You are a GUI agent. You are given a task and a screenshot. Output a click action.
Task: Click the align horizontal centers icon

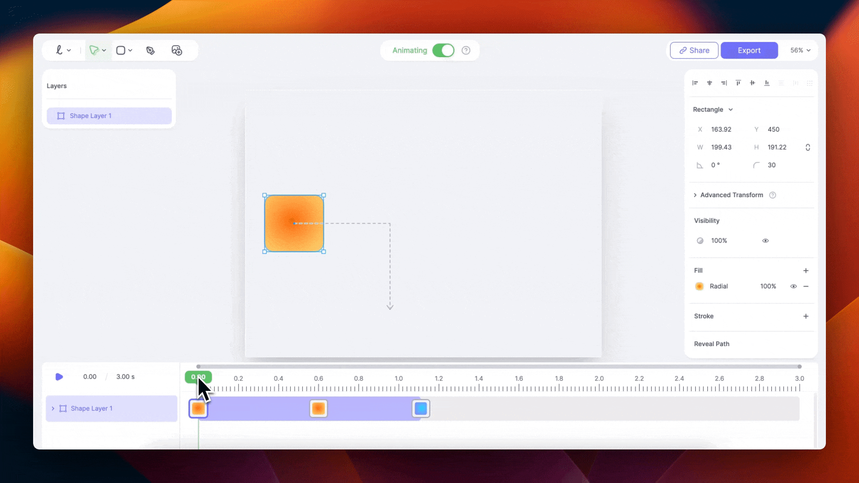coord(710,83)
